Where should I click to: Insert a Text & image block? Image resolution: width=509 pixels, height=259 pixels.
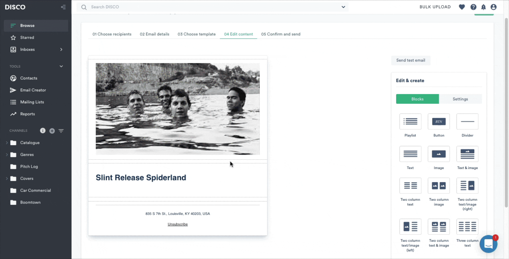click(467, 154)
